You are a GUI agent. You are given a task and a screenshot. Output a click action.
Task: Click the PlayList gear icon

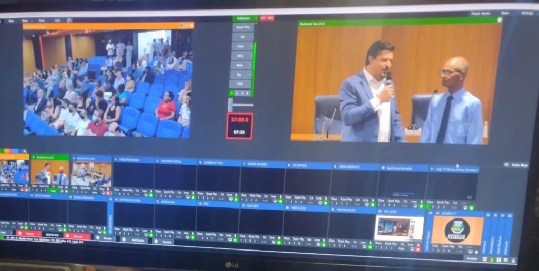pyautogui.click(x=156, y=241)
